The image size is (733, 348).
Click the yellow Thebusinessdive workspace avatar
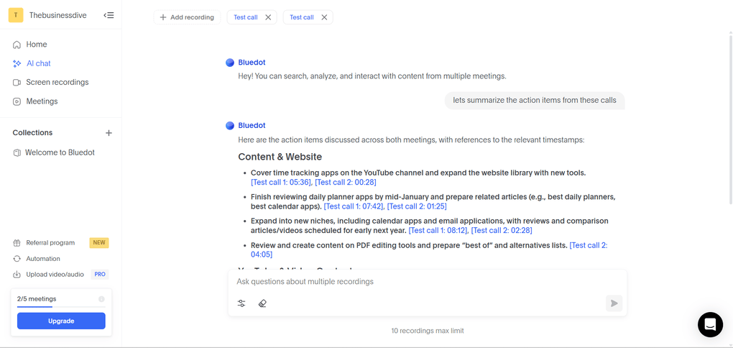coord(16,15)
